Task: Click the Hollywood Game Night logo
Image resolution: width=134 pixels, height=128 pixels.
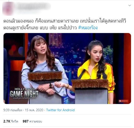Action: tap(24, 93)
